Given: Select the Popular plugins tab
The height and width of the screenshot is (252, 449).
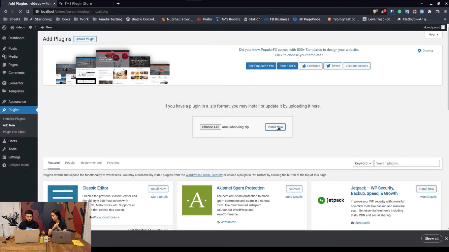Looking at the screenshot, I should point(70,163).
